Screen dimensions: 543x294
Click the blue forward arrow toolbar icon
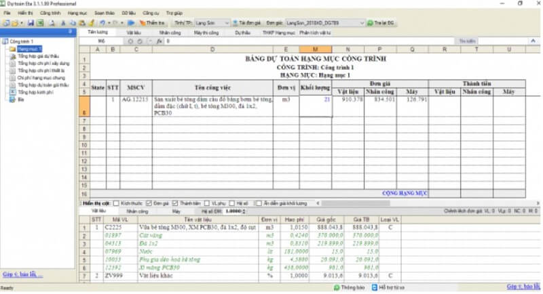click(x=131, y=23)
